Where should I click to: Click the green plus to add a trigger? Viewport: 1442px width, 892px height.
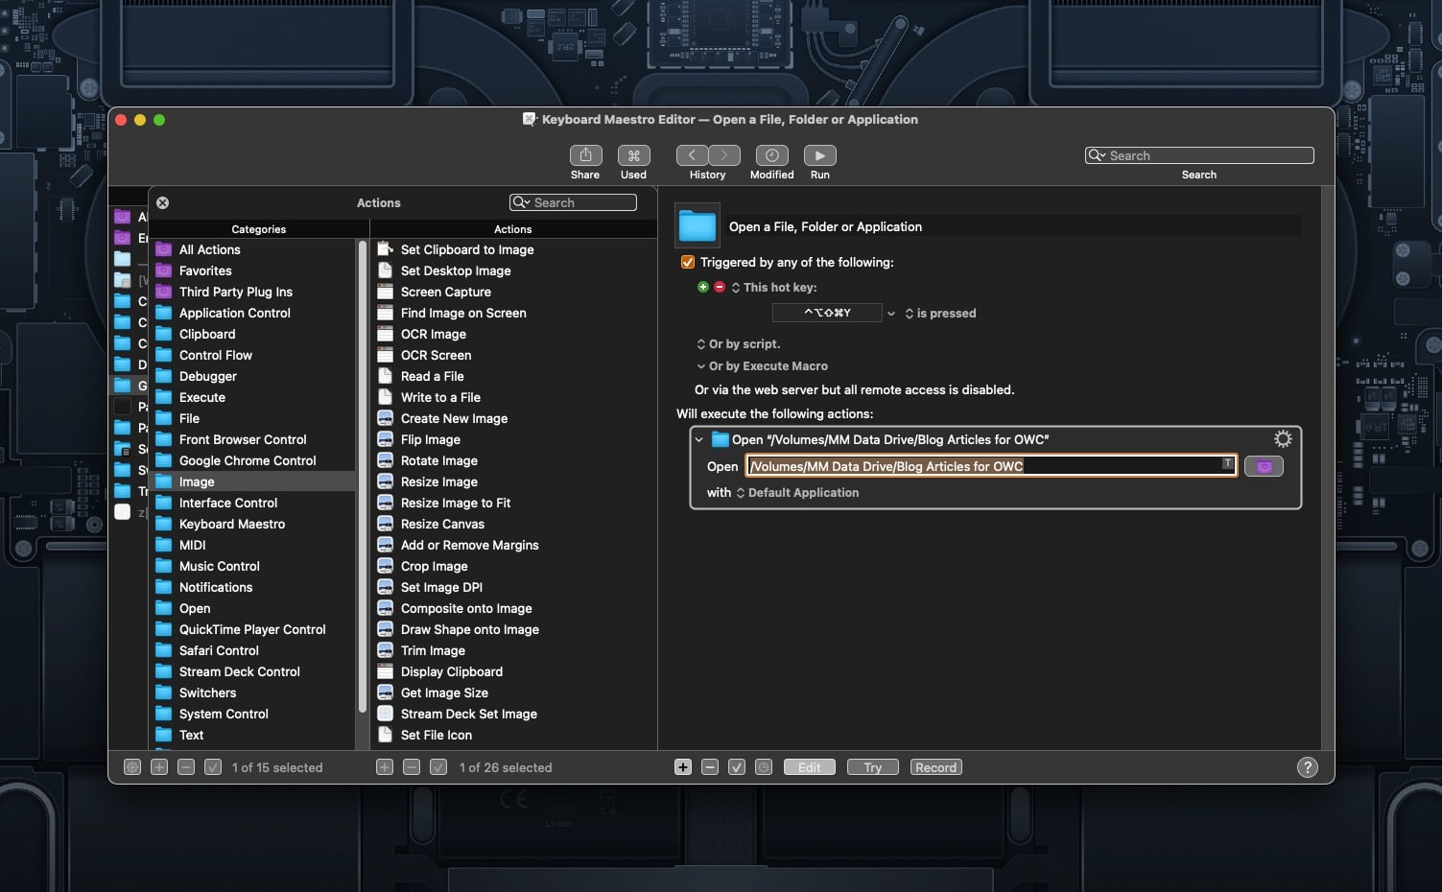pos(703,288)
